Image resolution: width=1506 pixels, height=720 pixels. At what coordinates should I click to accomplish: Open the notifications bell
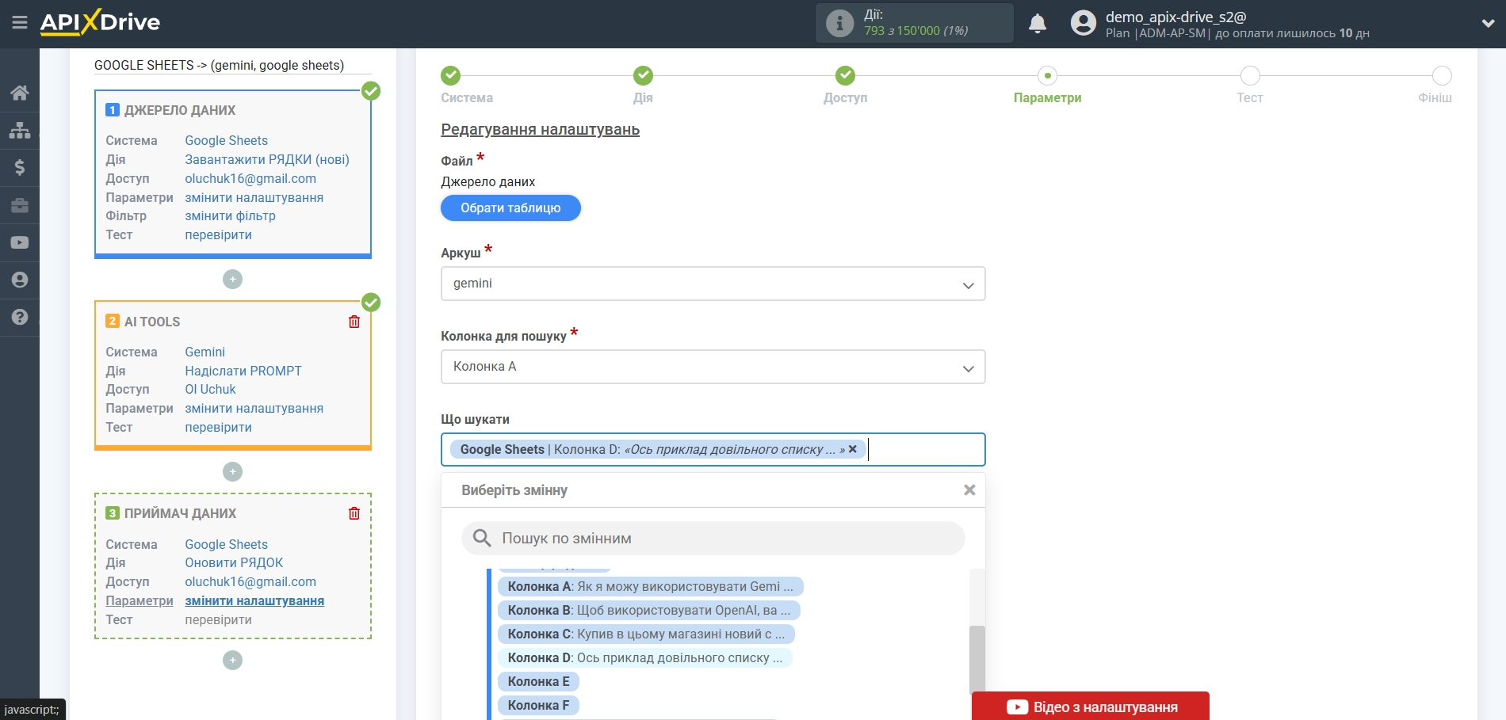pos(1038,23)
